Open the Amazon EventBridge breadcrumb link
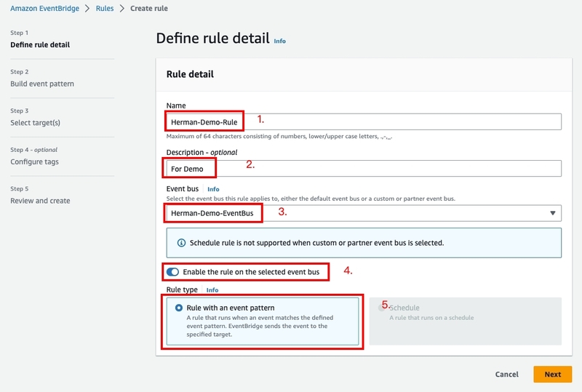This screenshot has width=582, height=392. 44,8
